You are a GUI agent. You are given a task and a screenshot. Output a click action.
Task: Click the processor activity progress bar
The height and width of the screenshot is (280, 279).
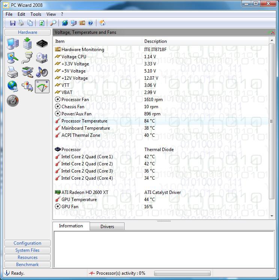[x=182, y=273]
